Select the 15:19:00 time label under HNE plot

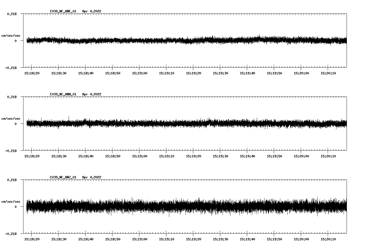click(140, 73)
